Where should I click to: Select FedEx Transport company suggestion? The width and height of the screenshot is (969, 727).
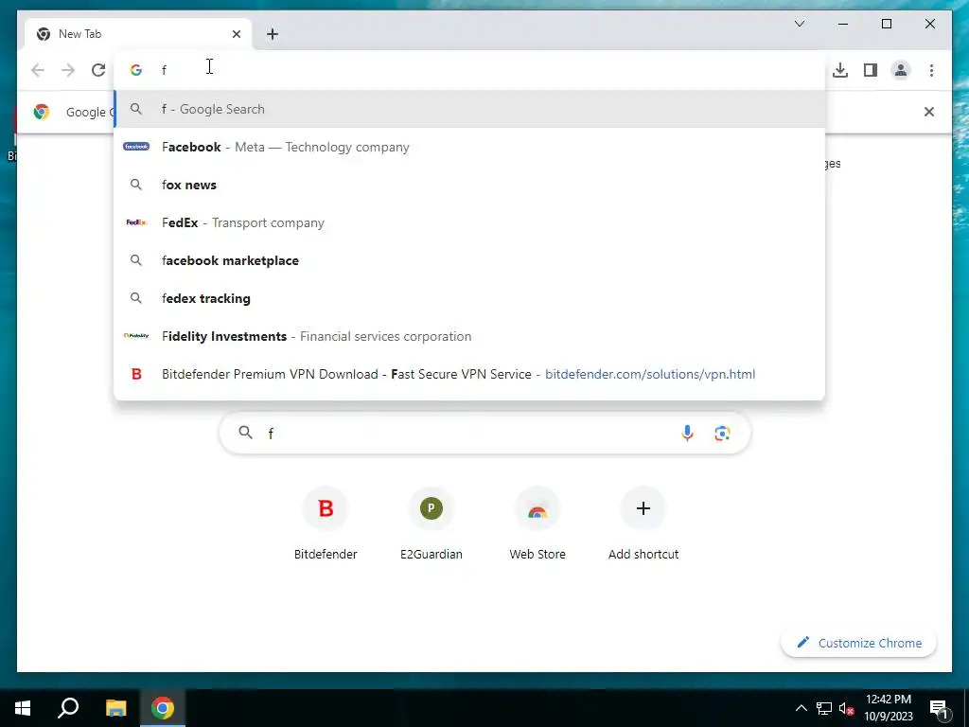[469, 222]
